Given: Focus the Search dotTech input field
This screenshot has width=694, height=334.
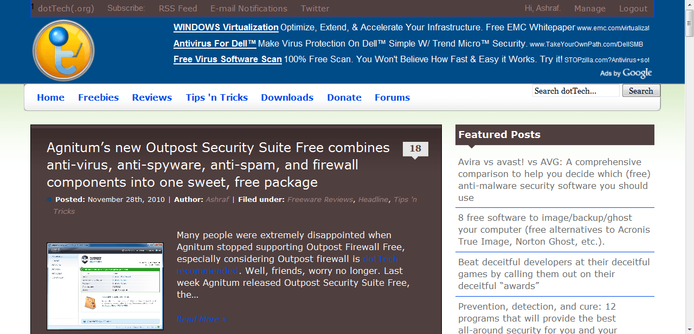Looking at the screenshot, I should [x=576, y=91].
